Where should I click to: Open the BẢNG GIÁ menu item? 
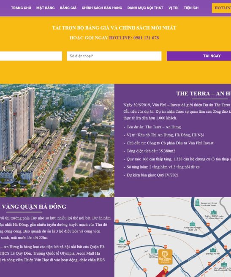click(68, 8)
